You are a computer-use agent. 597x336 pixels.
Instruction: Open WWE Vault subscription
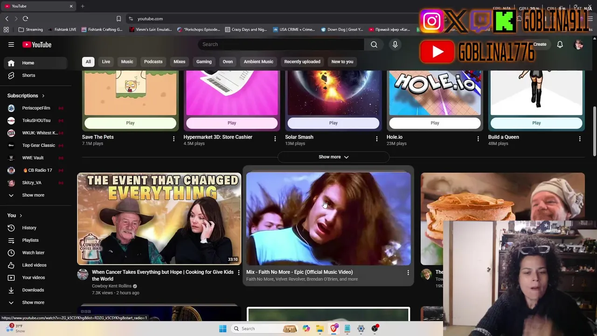35,158
